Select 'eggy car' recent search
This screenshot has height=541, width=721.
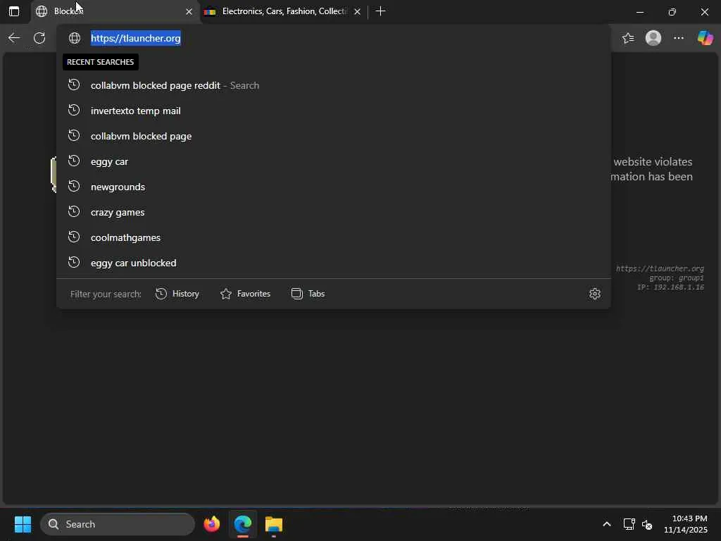click(x=333, y=161)
